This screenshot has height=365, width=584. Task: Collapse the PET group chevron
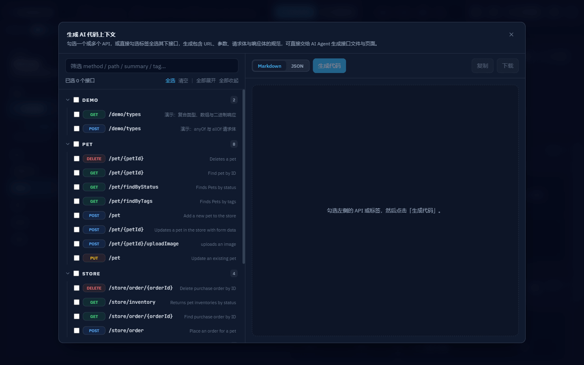point(68,144)
